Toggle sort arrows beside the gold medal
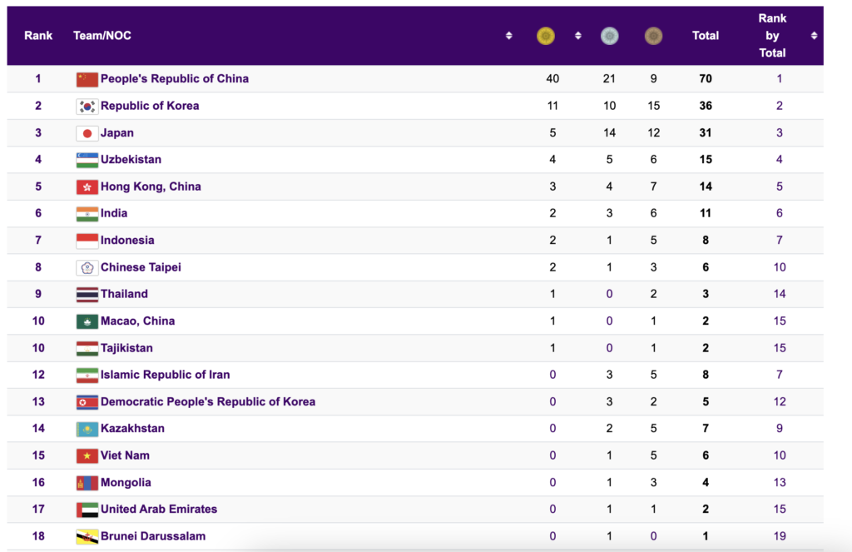This screenshot has height=552, width=852. pyautogui.click(x=577, y=36)
